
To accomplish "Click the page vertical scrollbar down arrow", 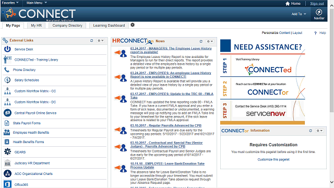I will 332,182.
